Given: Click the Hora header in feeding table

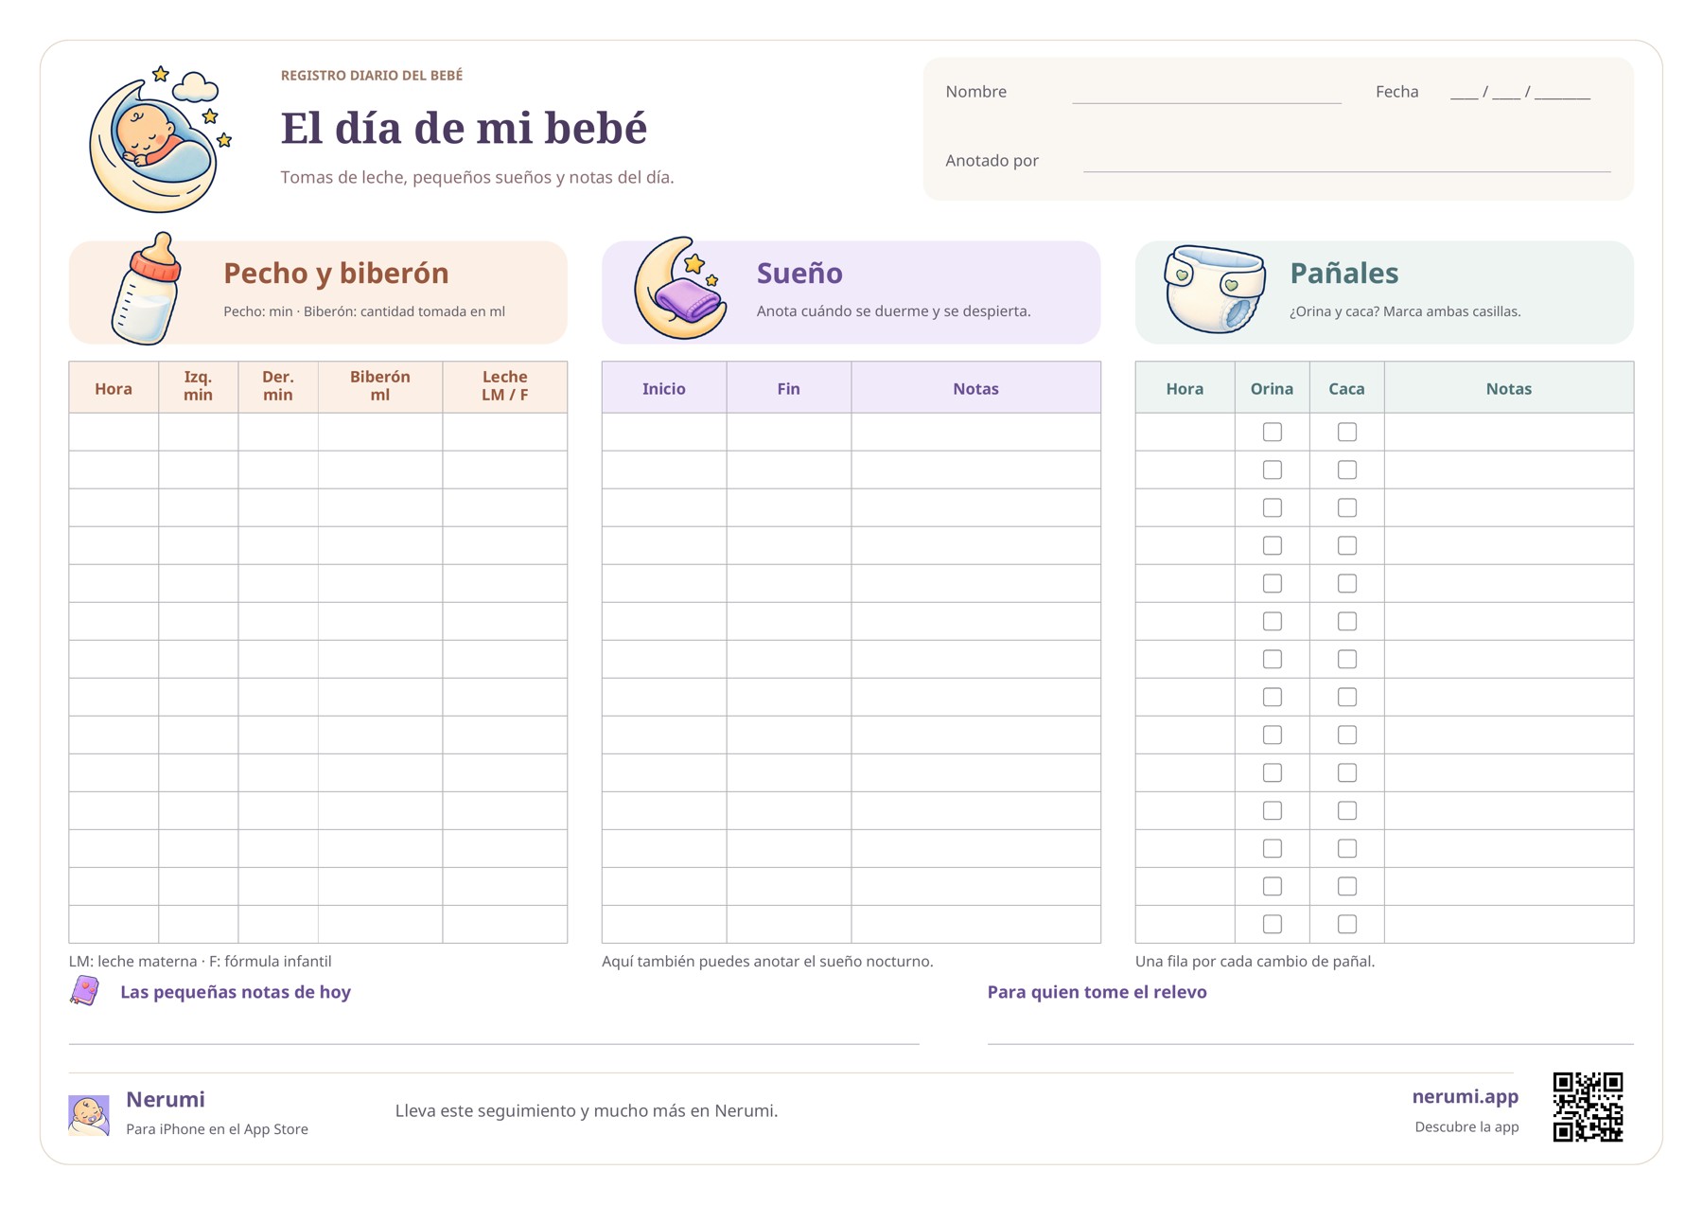Looking at the screenshot, I should click(x=114, y=388).
